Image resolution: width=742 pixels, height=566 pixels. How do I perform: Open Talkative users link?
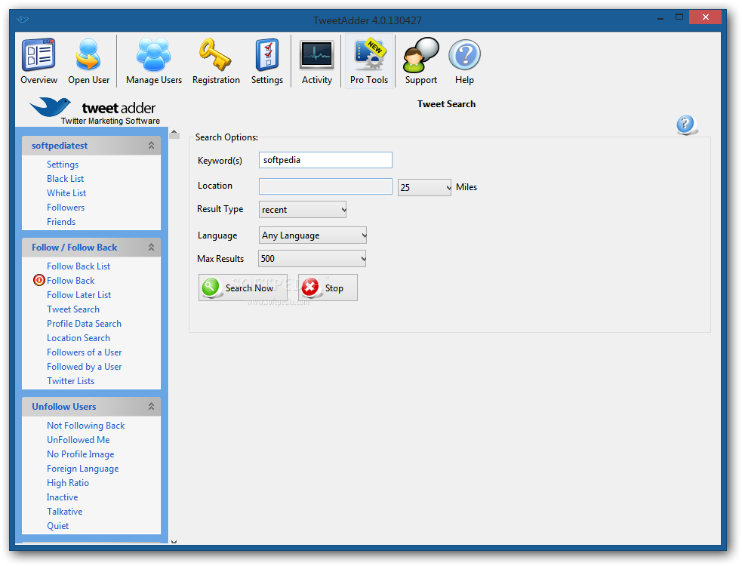tap(64, 512)
